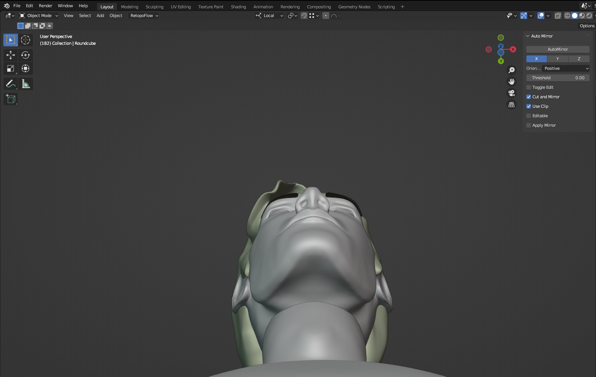Switch to material preview shading

(582, 16)
